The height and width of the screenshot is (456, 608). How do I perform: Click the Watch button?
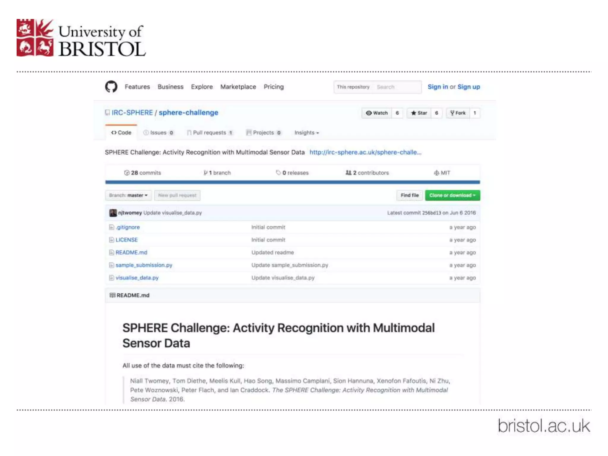pos(377,113)
